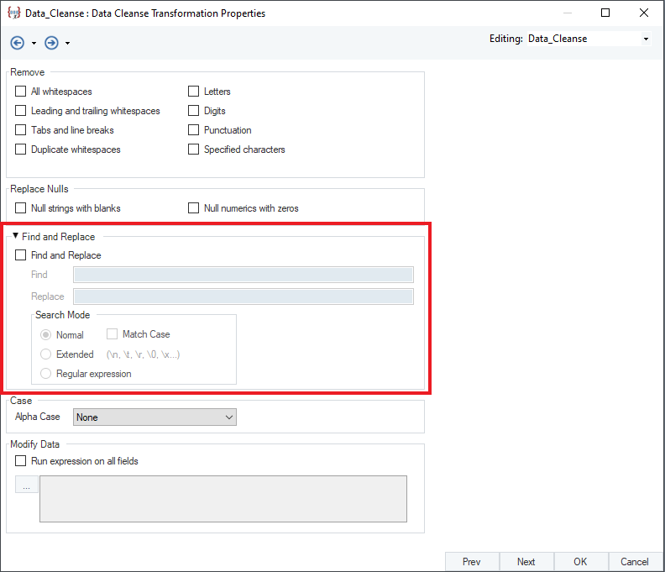
Task: Check Leading and trailing whitespaces option
Action: coord(21,111)
